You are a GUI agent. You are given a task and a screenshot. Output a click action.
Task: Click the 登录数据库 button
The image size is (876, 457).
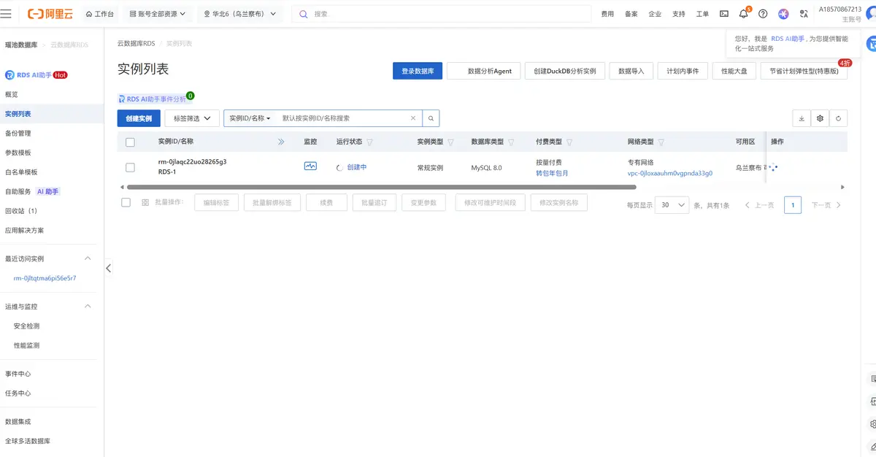pos(418,71)
